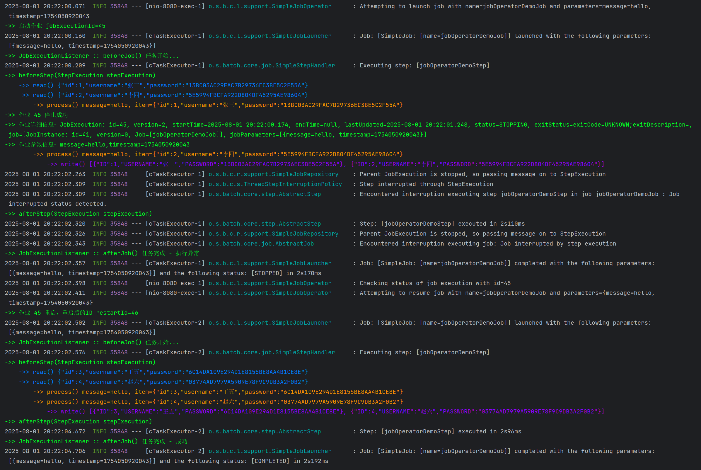Click the 20:22:02.502 cTaskExecutor-2 launched line
Screen dimensions: 701x470
(328, 323)
